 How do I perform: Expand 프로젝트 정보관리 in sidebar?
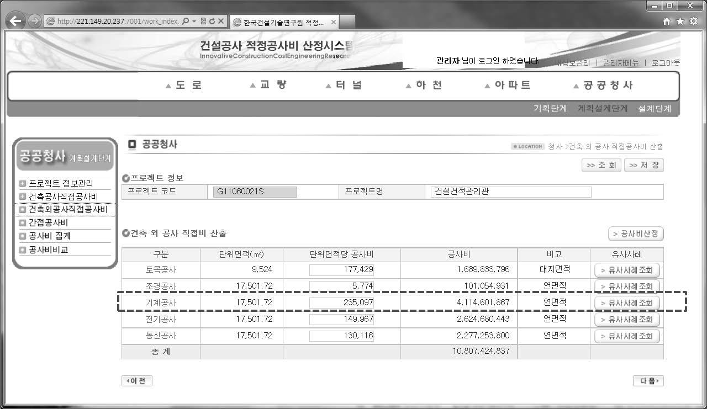pos(61,183)
